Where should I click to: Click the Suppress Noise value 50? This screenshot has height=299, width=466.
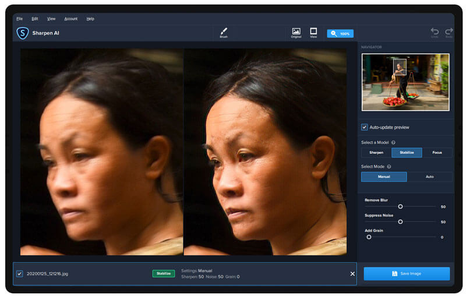click(x=443, y=222)
